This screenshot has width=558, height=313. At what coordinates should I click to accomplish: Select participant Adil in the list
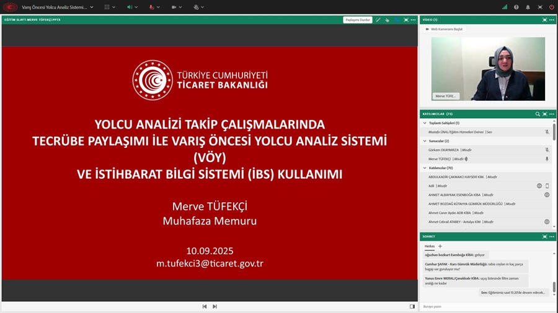click(485, 186)
